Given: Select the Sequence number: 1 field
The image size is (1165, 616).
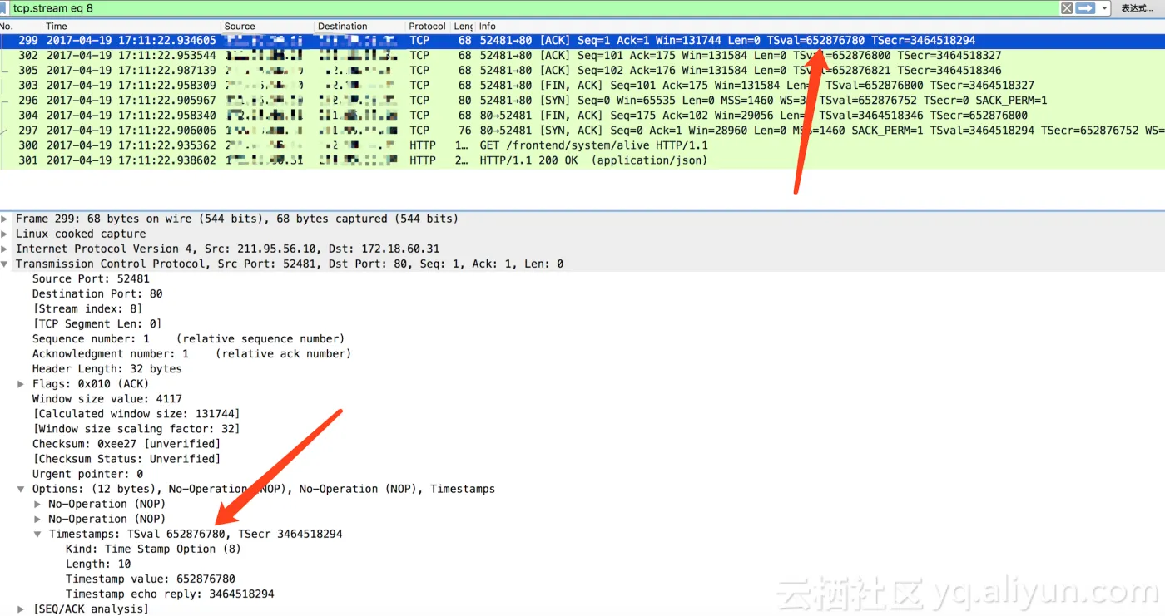Looking at the screenshot, I should (188, 338).
